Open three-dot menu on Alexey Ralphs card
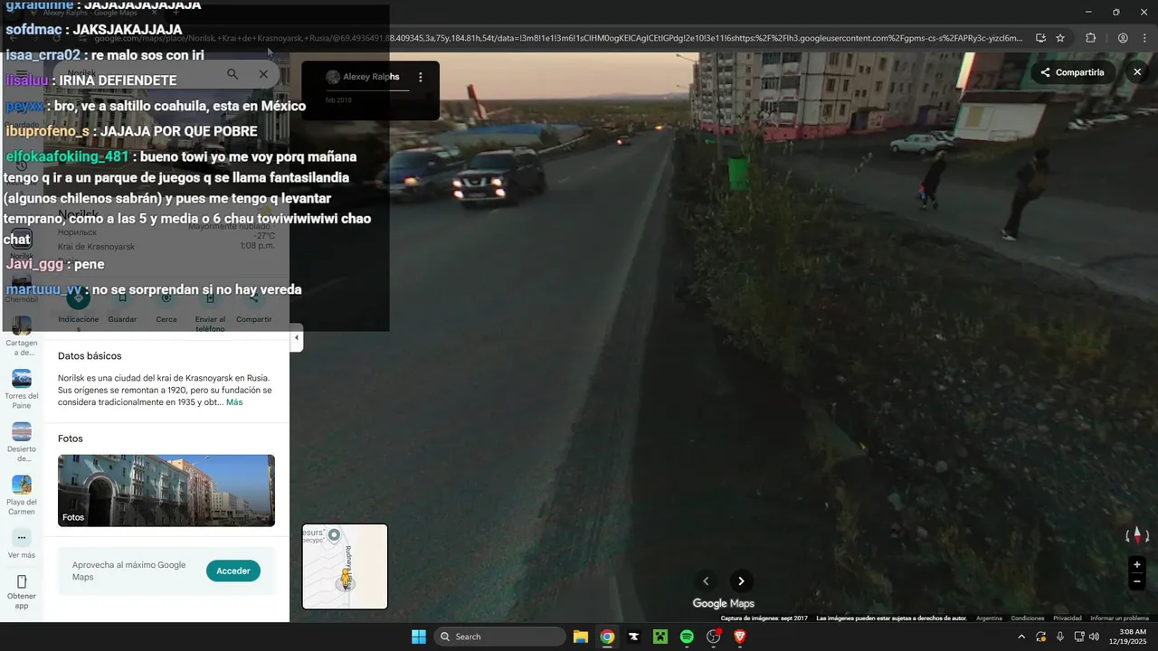The image size is (1158, 651). [x=420, y=78]
